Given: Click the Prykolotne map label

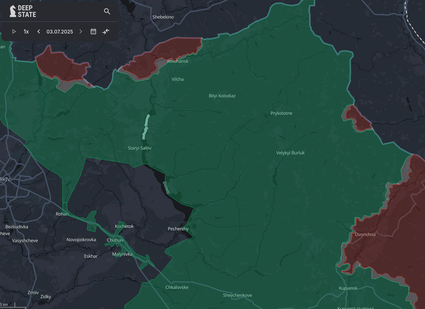Looking at the screenshot, I should click(x=281, y=113).
